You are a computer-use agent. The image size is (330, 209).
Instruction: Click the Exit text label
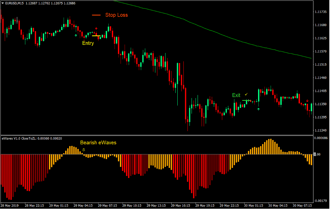pos(236,95)
